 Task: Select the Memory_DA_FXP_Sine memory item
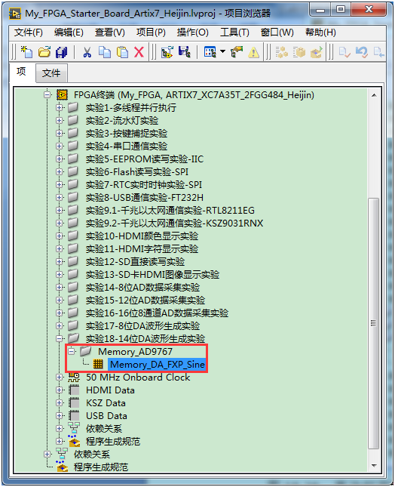pyautogui.click(x=157, y=365)
